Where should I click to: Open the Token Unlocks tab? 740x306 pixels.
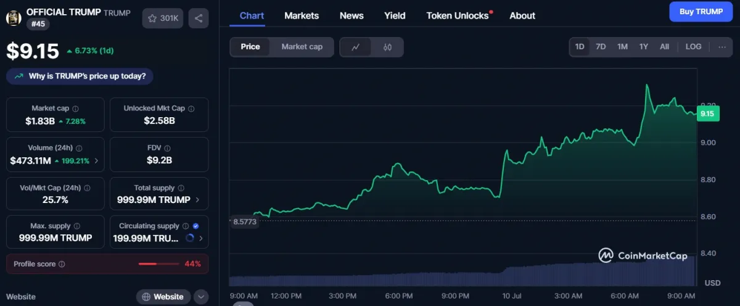click(x=458, y=15)
